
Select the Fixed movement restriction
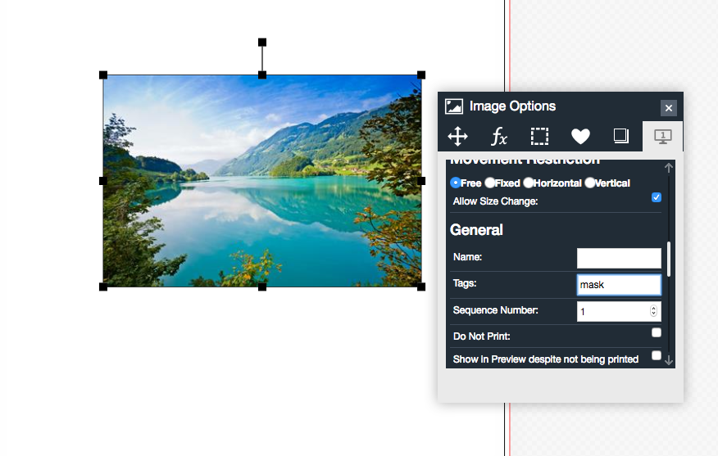[489, 183]
